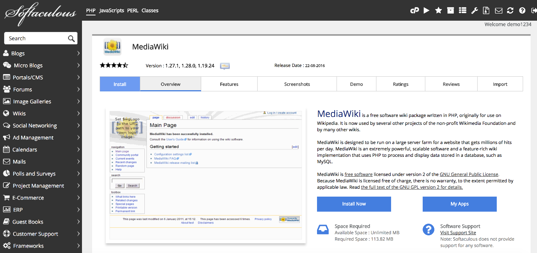Open the task list icon

[x=463, y=11]
